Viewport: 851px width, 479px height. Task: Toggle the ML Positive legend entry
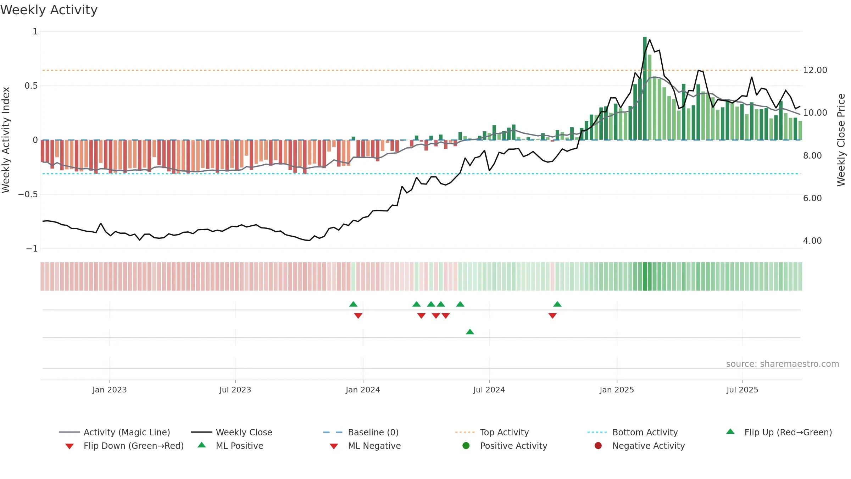tap(230, 446)
